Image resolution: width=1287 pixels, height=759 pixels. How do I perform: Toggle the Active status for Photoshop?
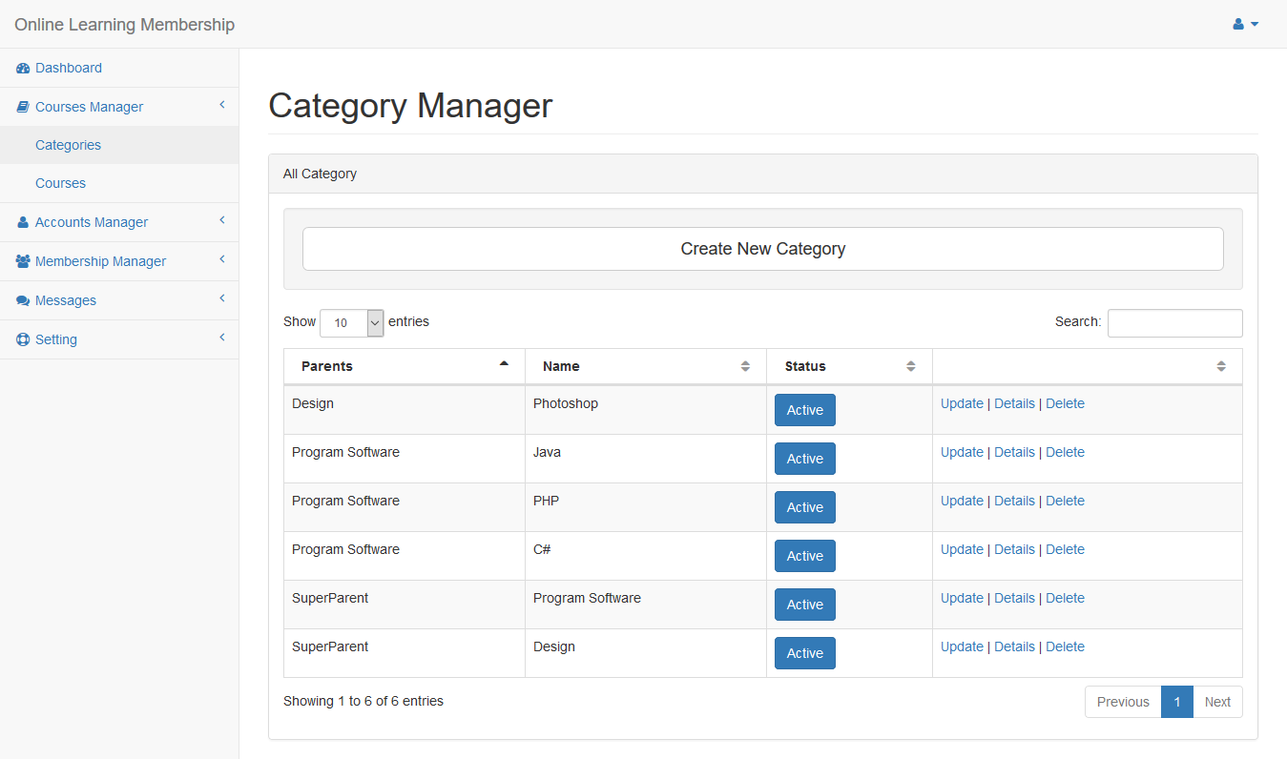pyautogui.click(x=804, y=410)
